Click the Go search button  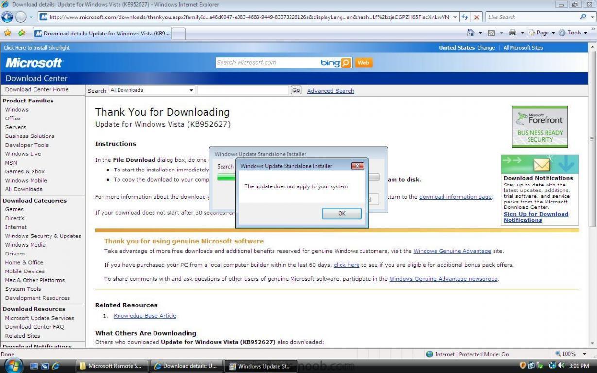296,90
